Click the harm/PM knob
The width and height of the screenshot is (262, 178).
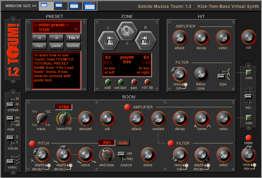[64, 118]
